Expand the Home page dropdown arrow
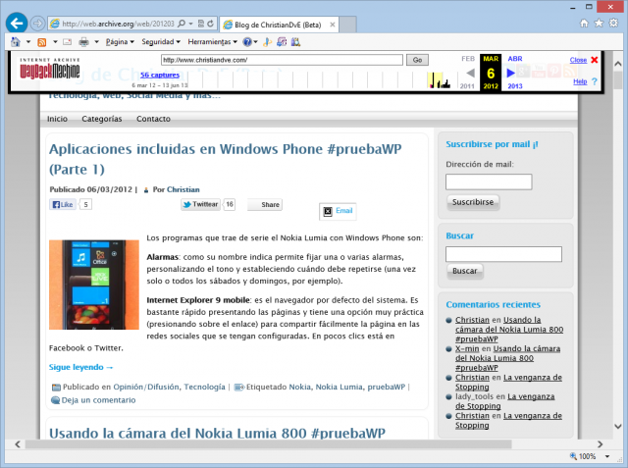628x468 pixels. click(28, 41)
